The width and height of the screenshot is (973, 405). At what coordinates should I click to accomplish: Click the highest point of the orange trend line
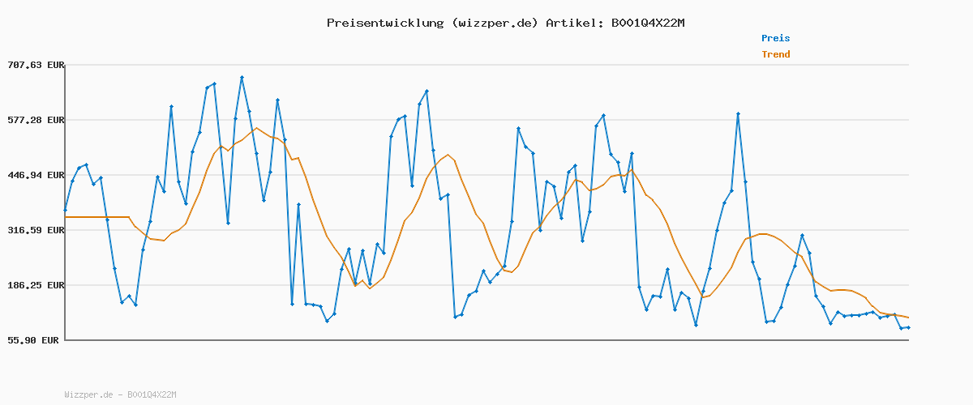click(256, 128)
